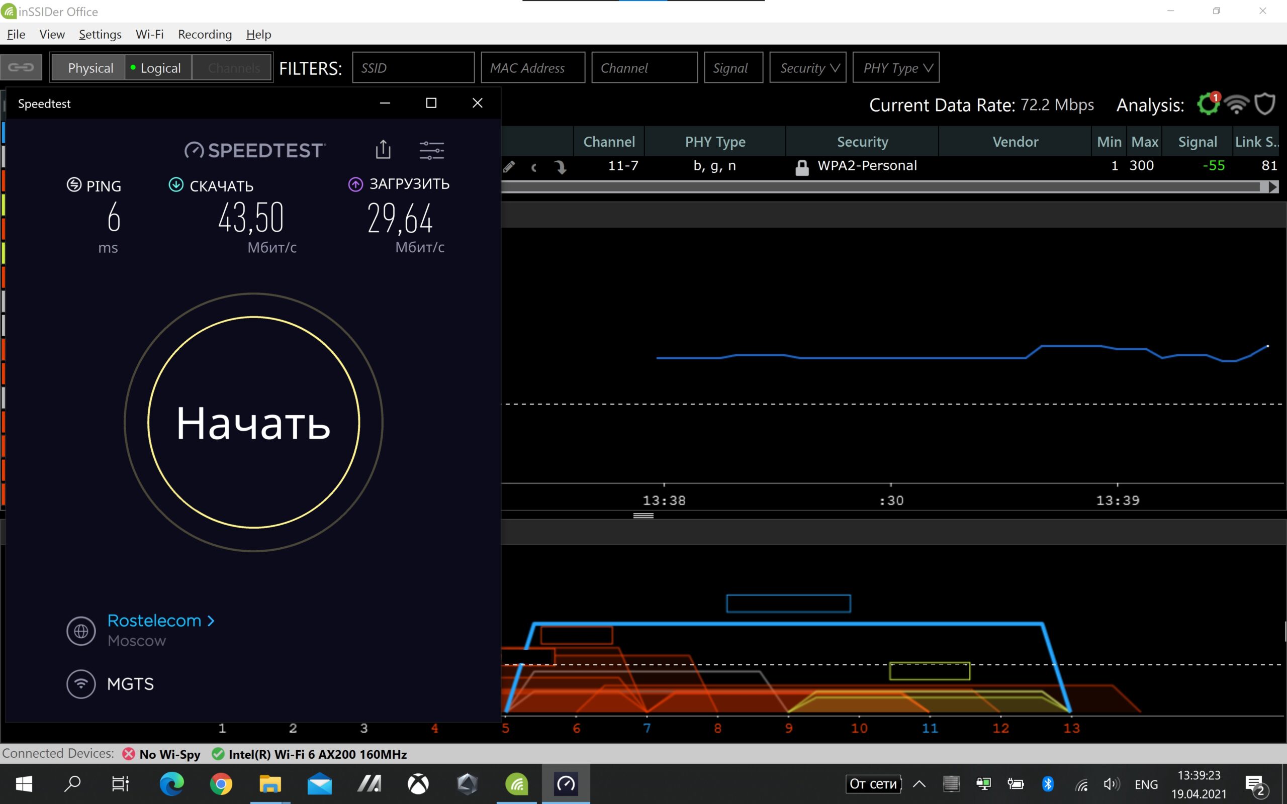Click the curved arrow icon in network row
Viewport: 1287px width, 804px height.
[560, 167]
